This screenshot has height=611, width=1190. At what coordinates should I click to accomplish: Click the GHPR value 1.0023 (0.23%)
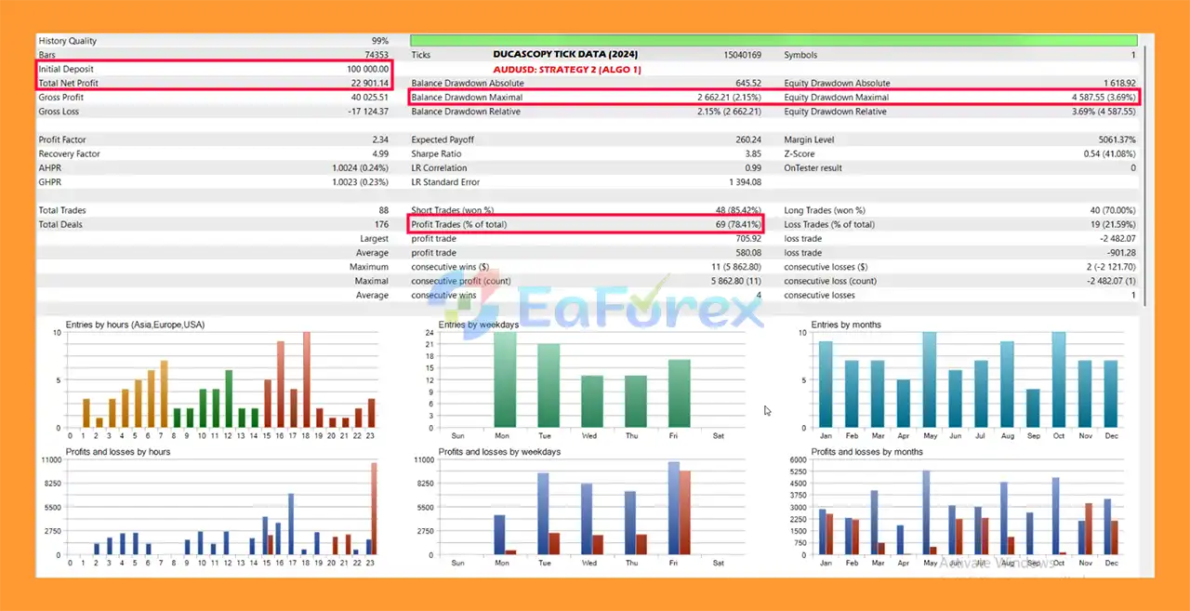point(361,182)
